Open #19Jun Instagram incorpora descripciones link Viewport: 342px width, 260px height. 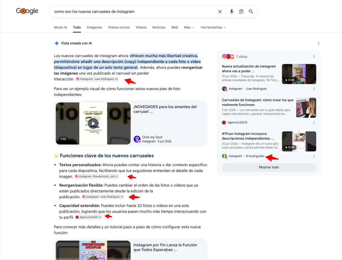click(x=248, y=136)
